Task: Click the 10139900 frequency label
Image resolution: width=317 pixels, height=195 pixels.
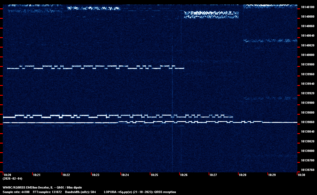Action: pos(307,103)
